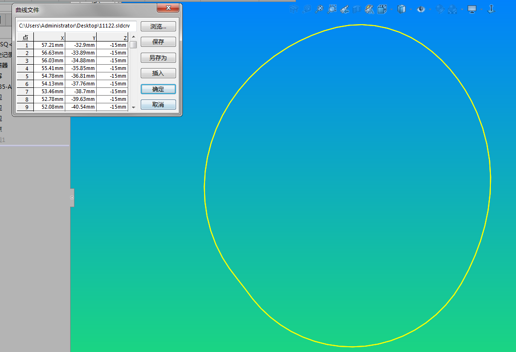
Task: Click the 浏览... browse button
Action: [x=158, y=26]
